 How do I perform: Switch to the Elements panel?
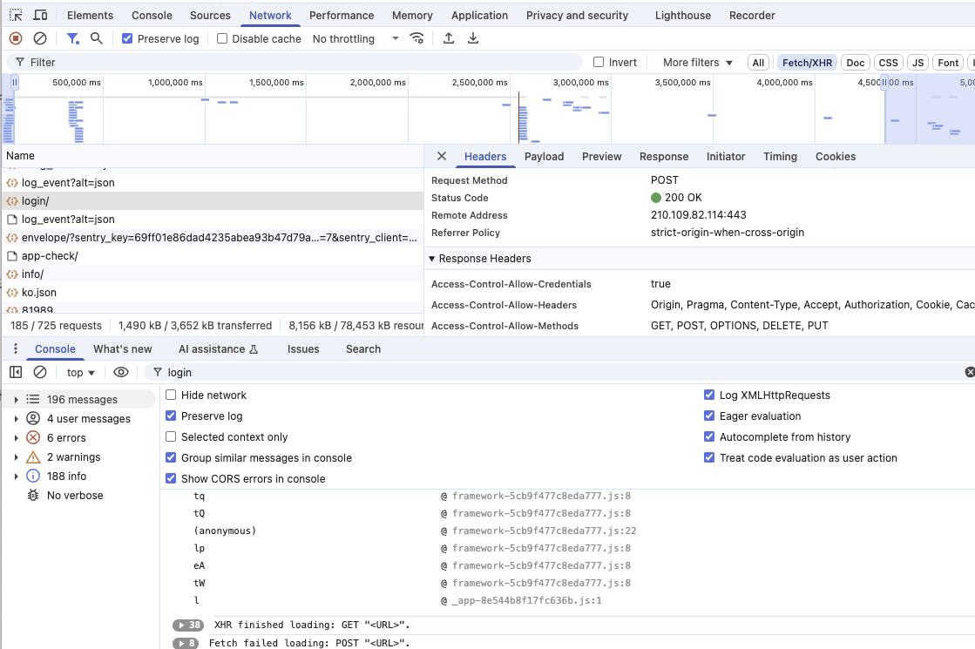[x=90, y=15]
